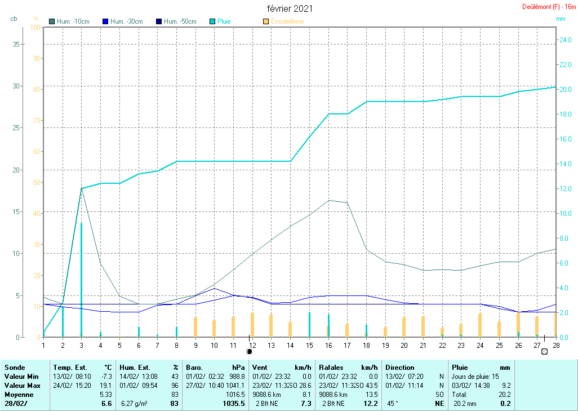Select the Rafales column header
578x411 pixels.
coord(331,368)
